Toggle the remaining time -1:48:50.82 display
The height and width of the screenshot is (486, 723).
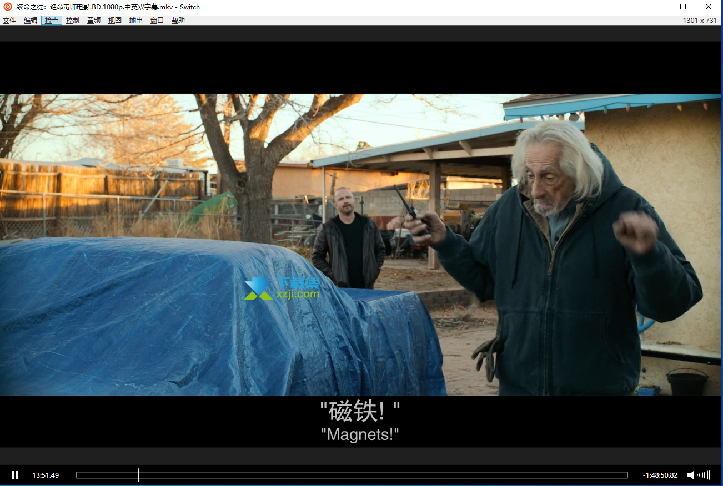pos(660,475)
